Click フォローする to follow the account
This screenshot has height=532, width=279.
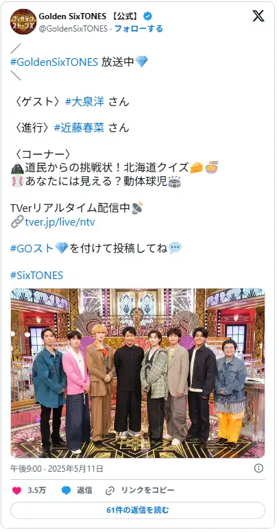click(138, 29)
